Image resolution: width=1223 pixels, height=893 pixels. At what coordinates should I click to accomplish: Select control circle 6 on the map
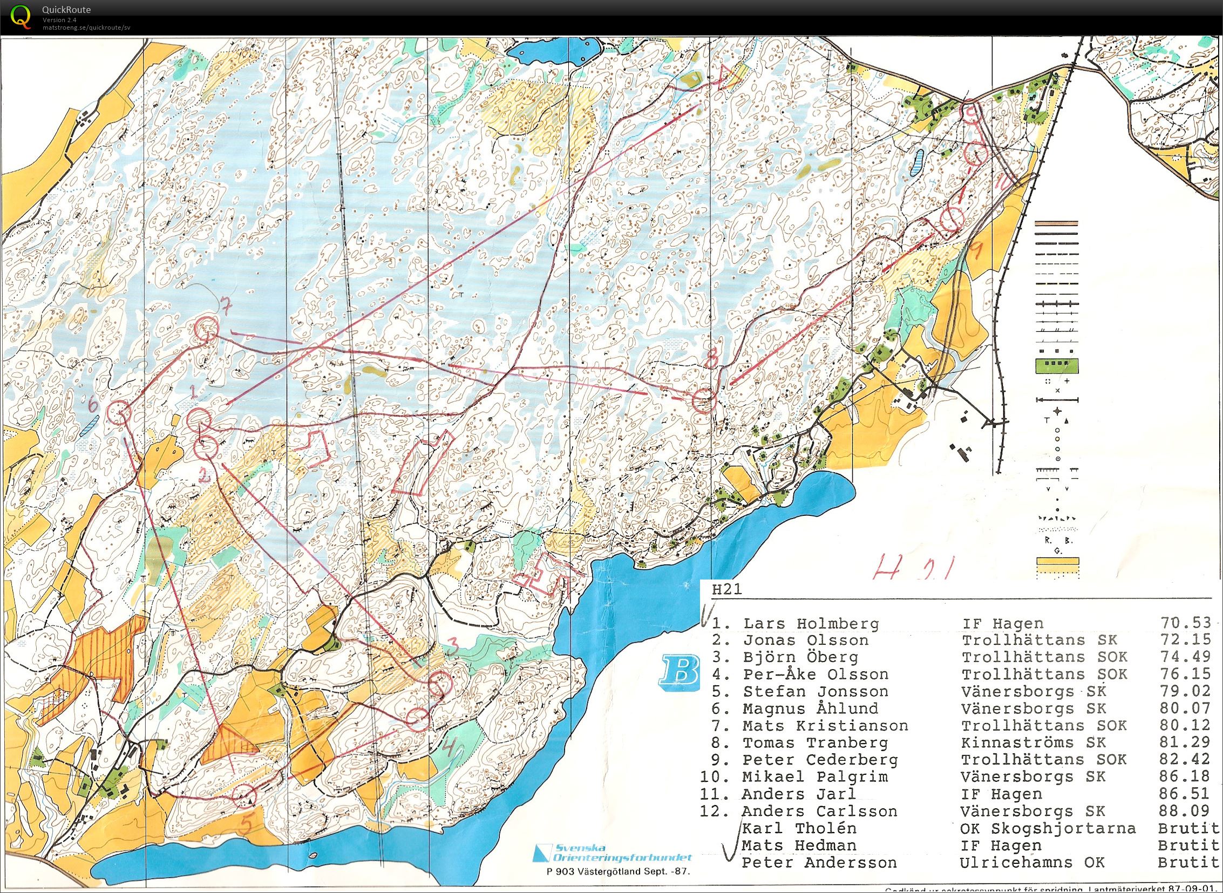coord(119,413)
